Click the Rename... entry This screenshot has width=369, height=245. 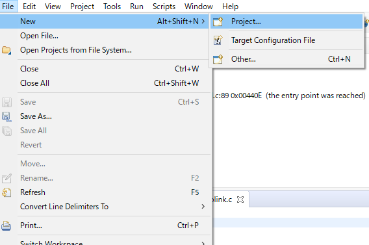[104, 178]
